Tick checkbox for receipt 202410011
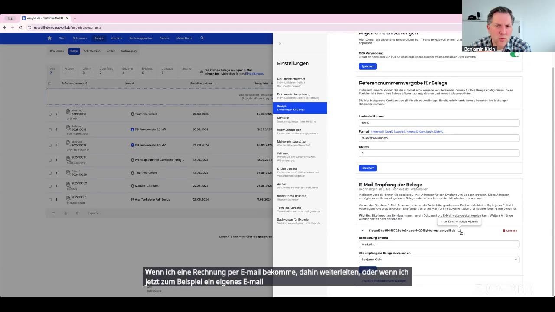 pos(50,160)
